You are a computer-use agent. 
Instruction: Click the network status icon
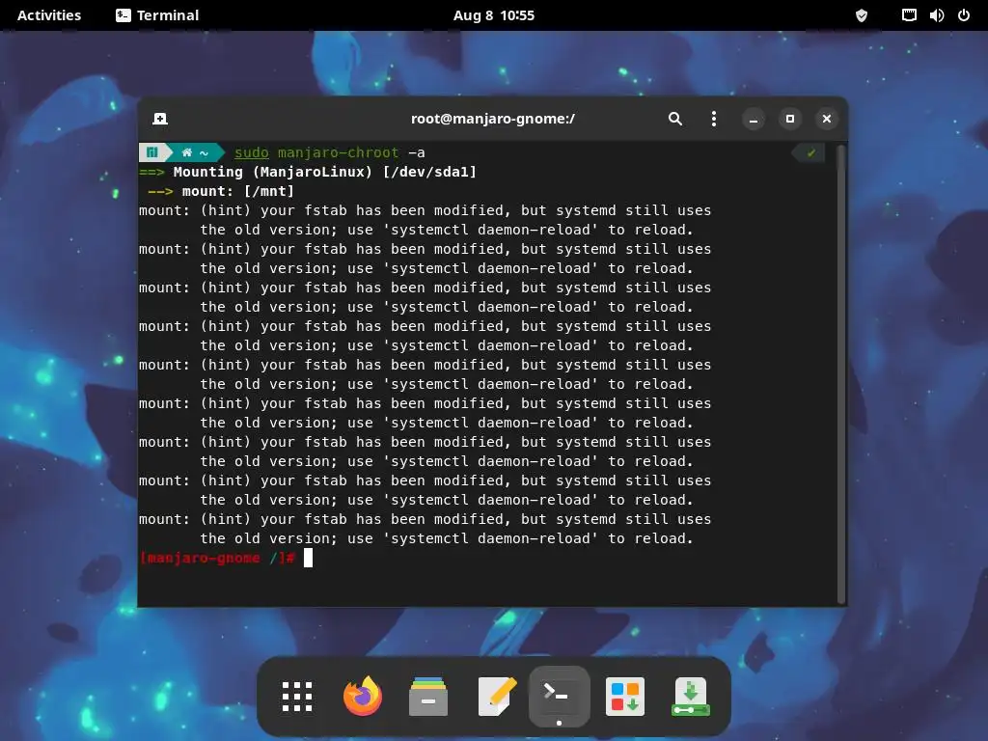(909, 15)
